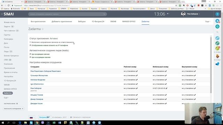The image size is (223, 125).
Task: Click the user avatar photo in header
Action: [x=183, y=14]
